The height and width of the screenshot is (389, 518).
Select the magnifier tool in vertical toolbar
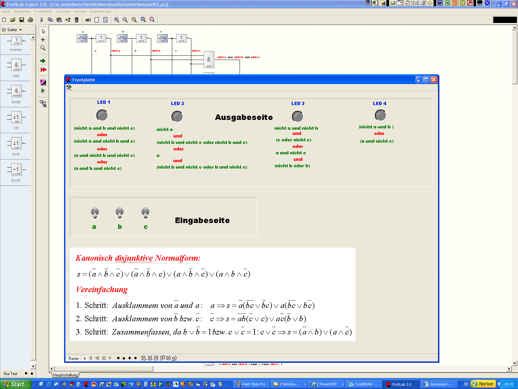43,48
